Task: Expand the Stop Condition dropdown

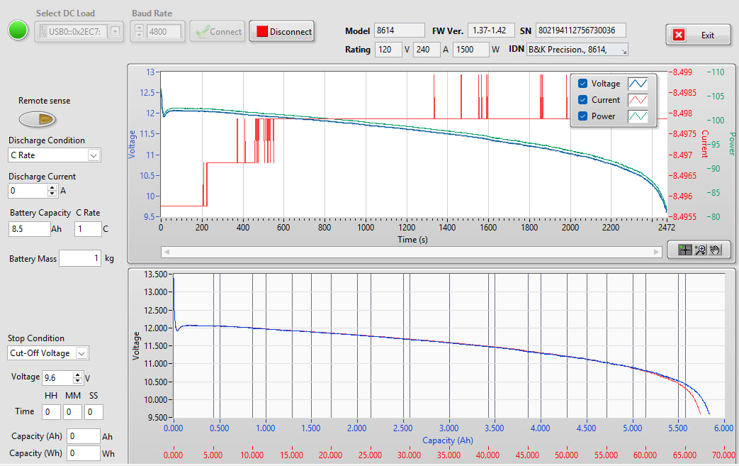Action: click(81, 353)
